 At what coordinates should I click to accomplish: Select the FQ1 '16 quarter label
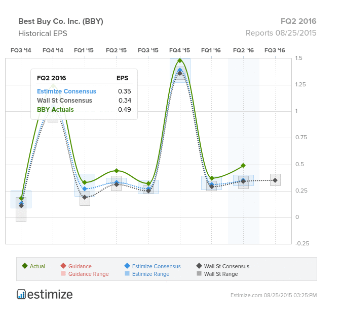click(211, 50)
